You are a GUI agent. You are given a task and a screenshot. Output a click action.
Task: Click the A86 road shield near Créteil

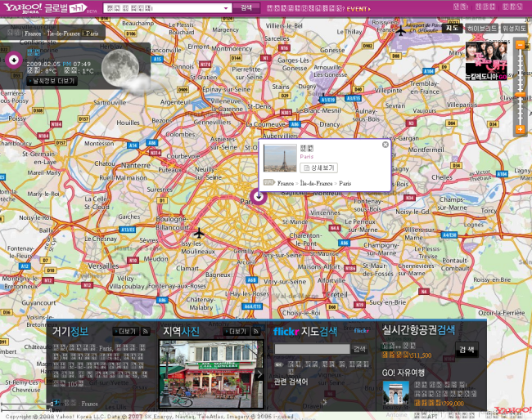click(x=344, y=243)
